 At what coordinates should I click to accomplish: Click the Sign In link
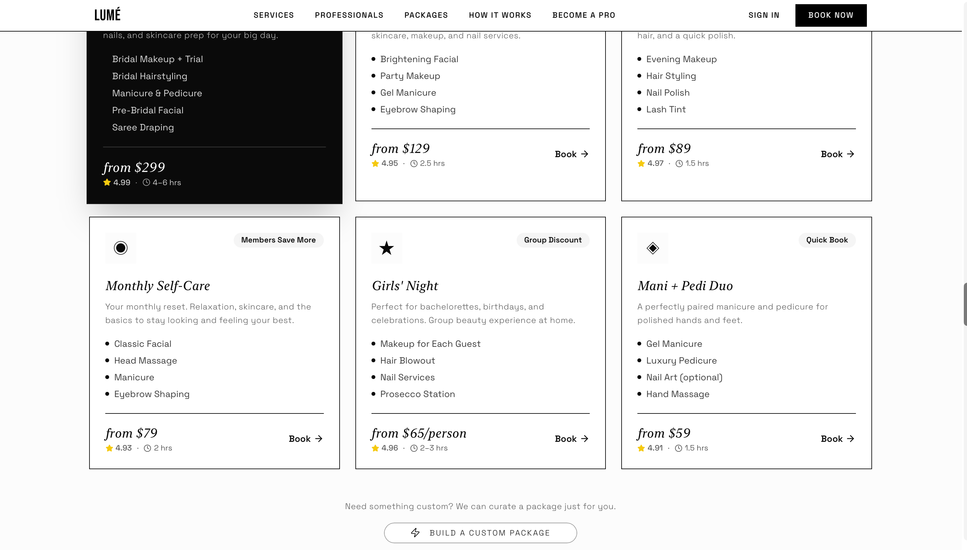[764, 15]
